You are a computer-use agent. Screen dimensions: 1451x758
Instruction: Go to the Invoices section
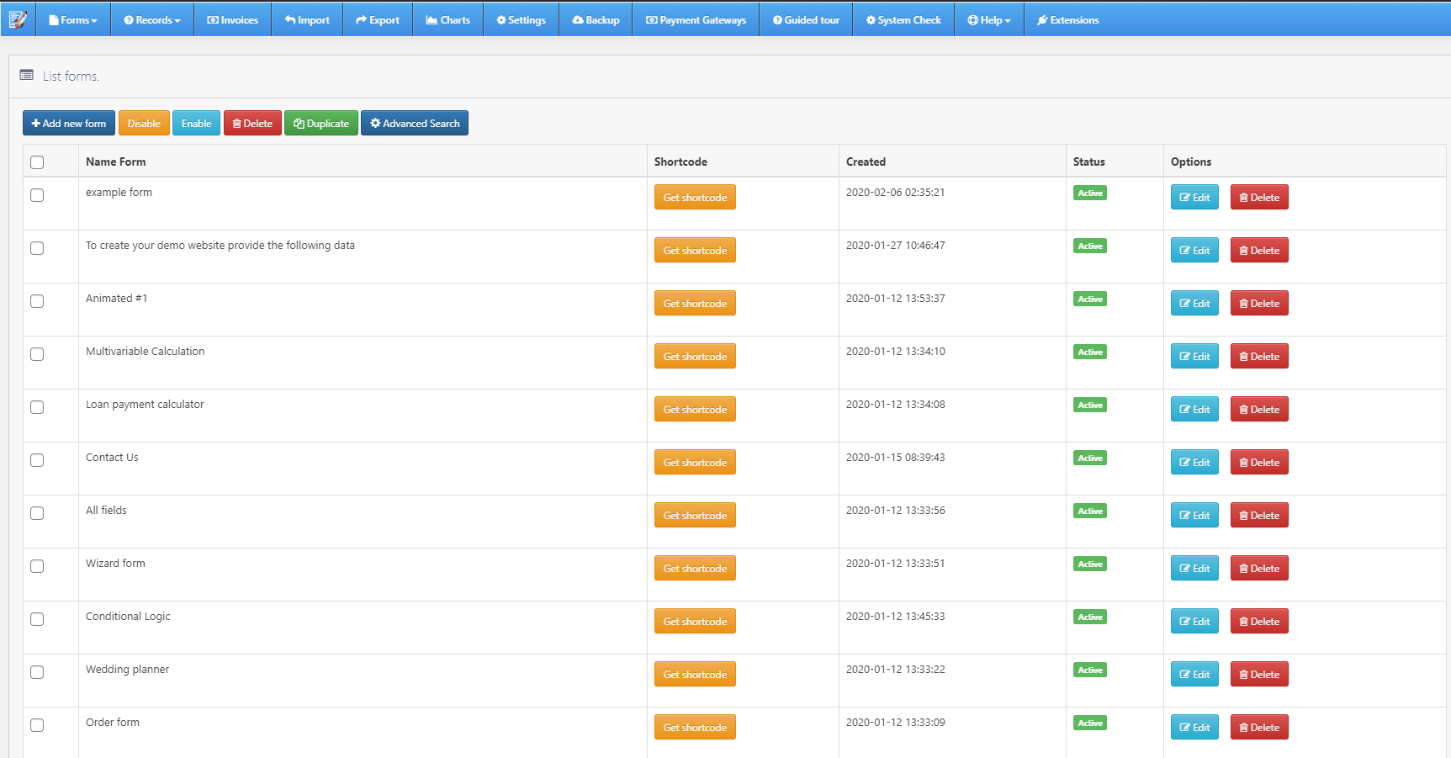tap(232, 19)
